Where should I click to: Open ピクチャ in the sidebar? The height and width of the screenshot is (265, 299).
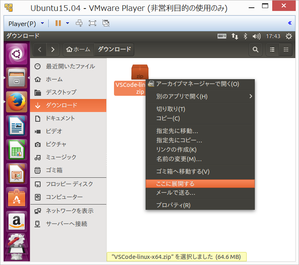tap(68, 144)
